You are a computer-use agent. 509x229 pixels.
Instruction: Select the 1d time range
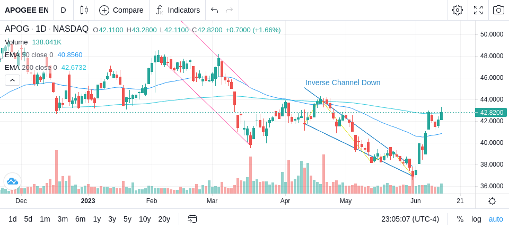pos(13,219)
